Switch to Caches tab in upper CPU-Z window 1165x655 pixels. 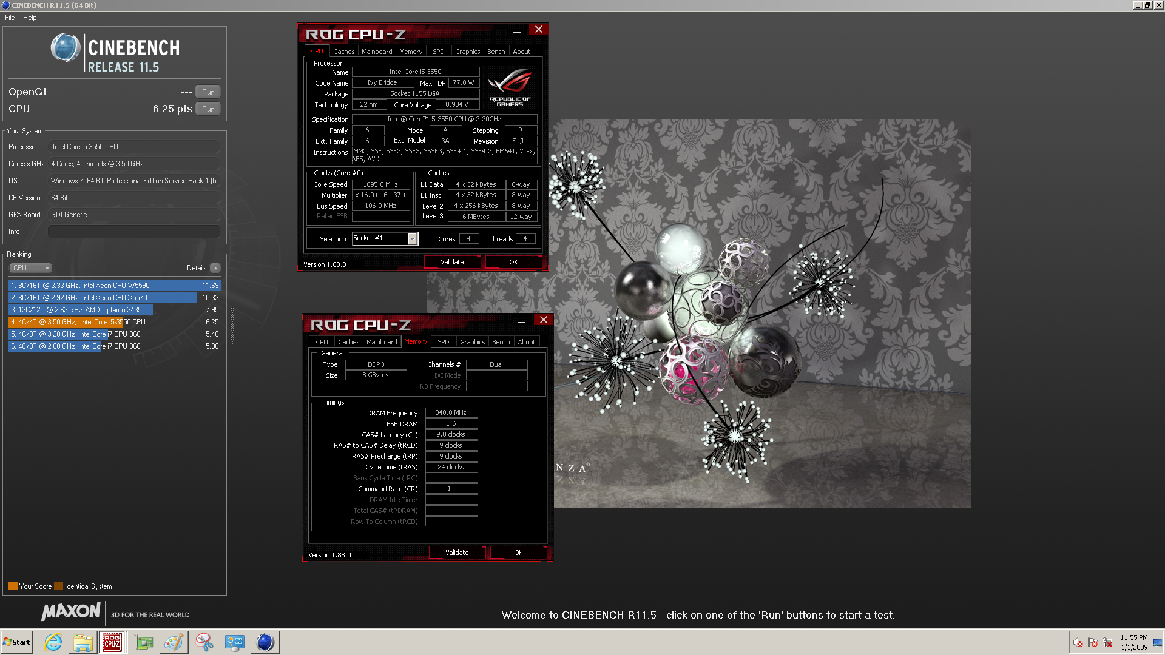pos(343,52)
